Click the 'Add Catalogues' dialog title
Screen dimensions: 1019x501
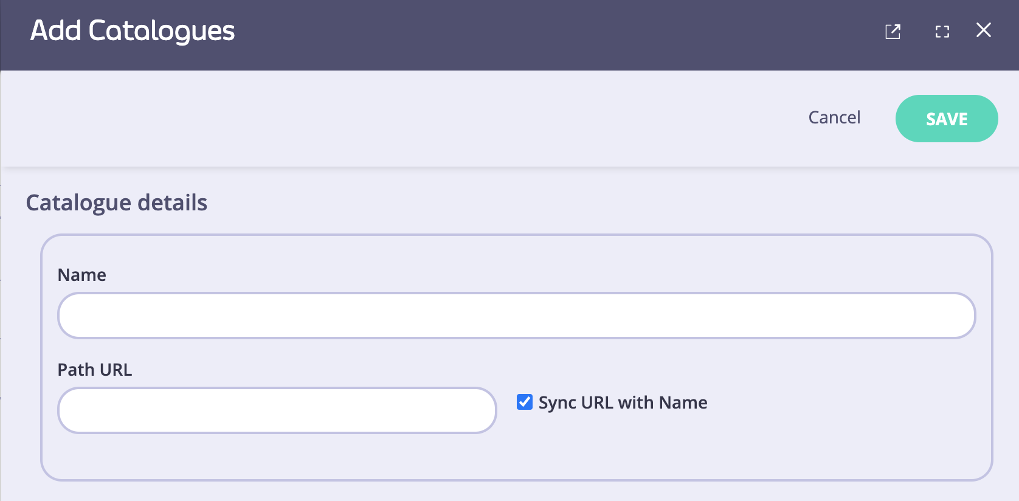click(x=133, y=31)
